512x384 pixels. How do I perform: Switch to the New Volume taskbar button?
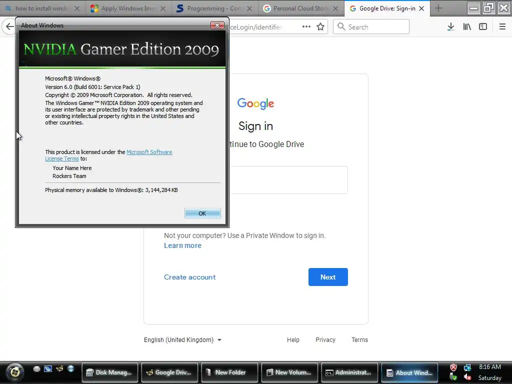[x=289, y=372]
